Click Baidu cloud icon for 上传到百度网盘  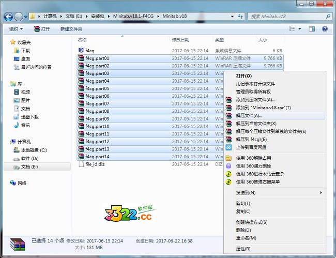click(228, 147)
